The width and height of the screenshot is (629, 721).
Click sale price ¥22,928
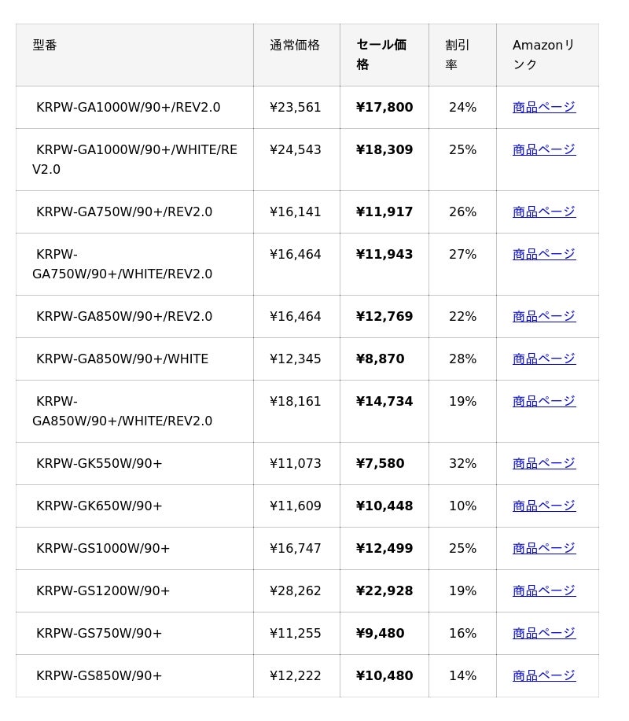point(384,590)
